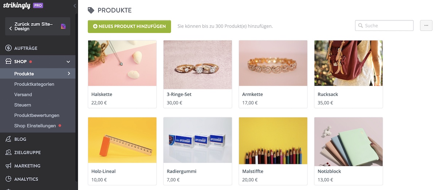Open the three-dots more options menu
437x190 pixels.
coord(426,25)
